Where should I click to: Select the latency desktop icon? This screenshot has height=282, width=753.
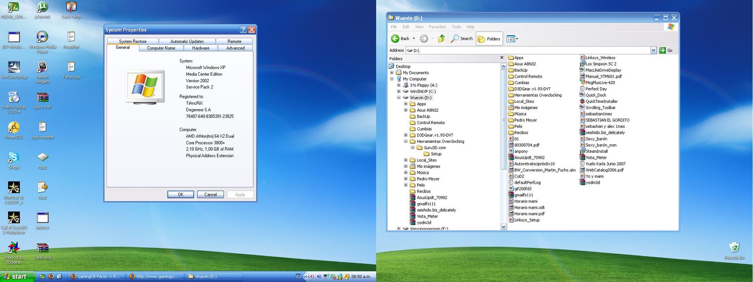tap(42, 220)
